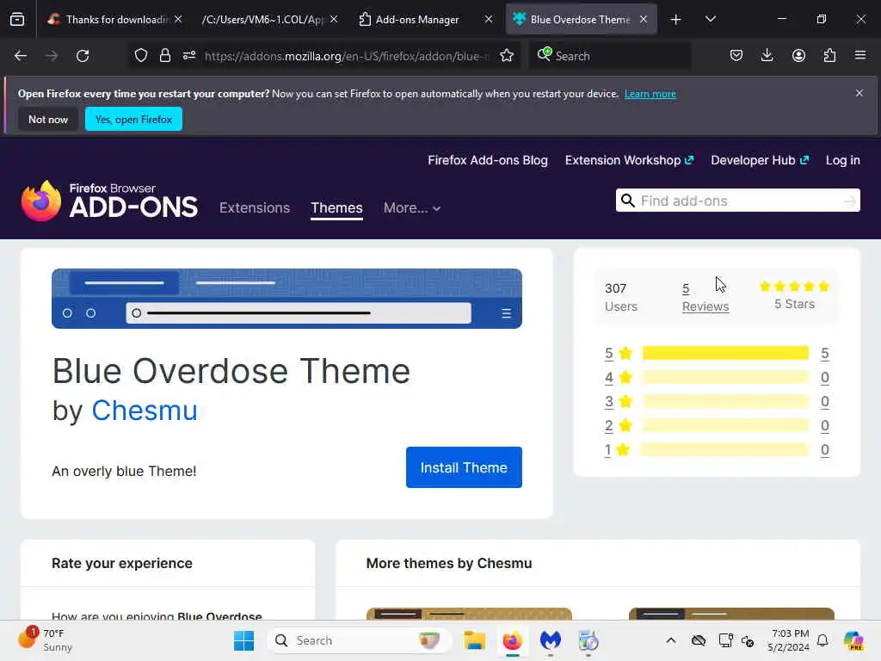The width and height of the screenshot is (881, 661).
Task: Open weather widget showing 70°F
Action: [x=45, y=640]
